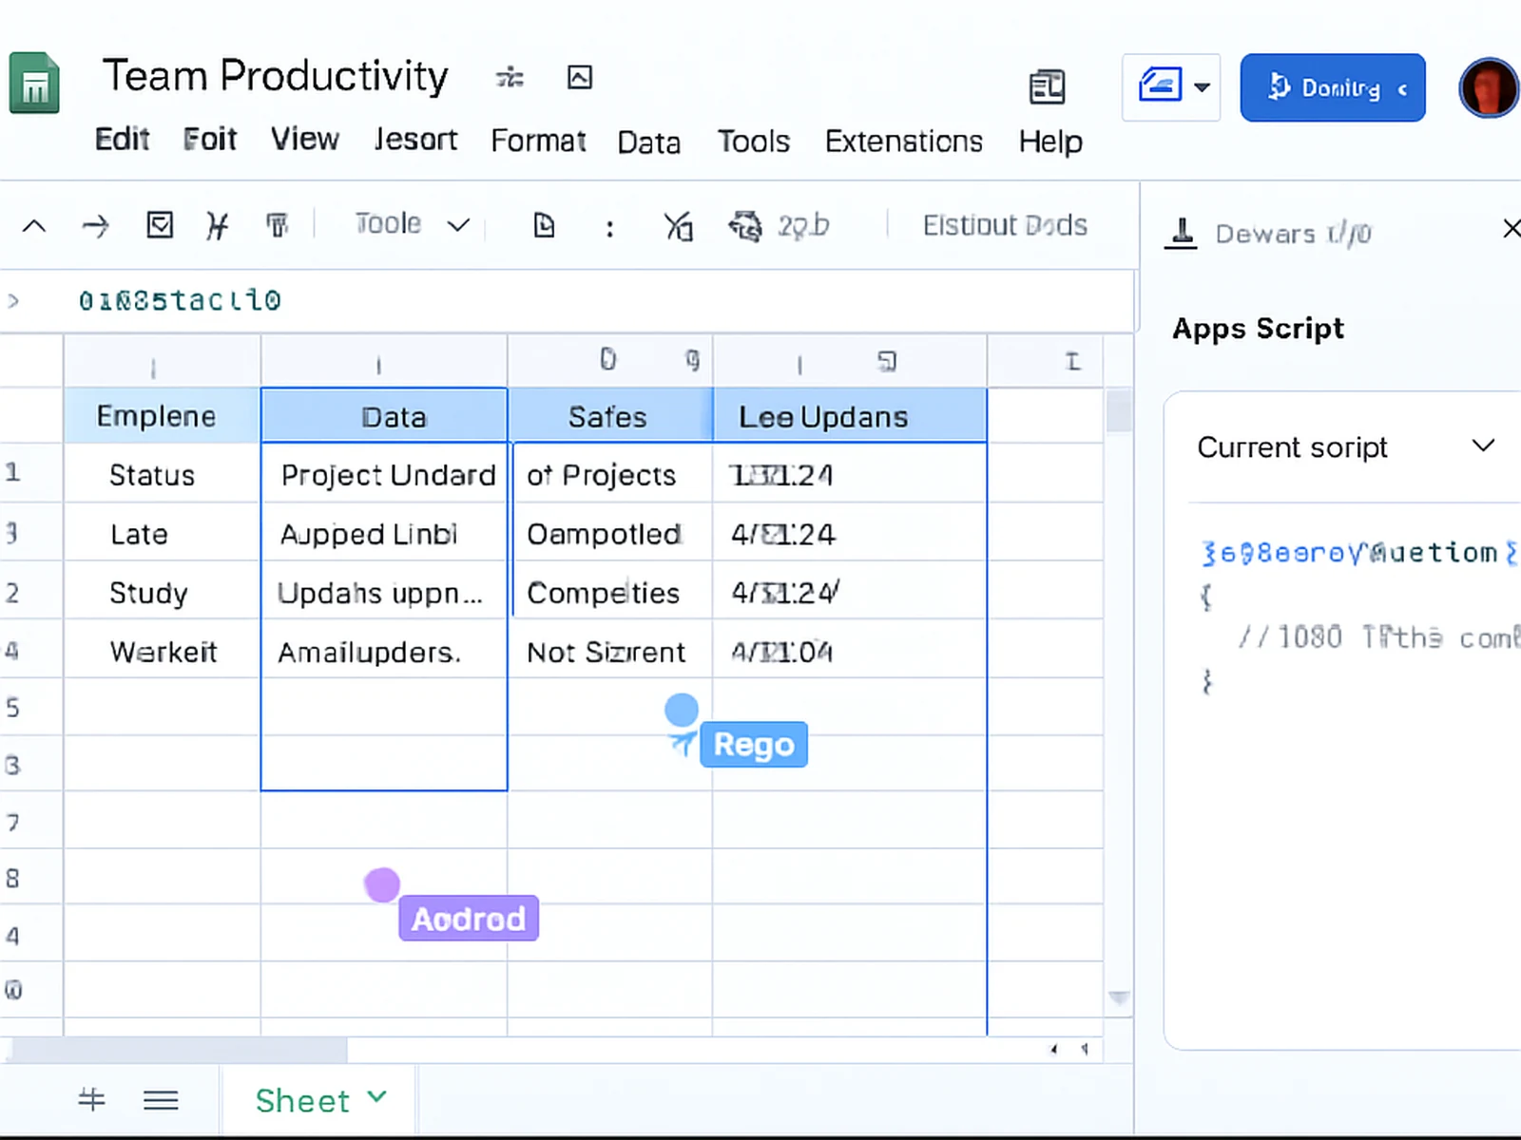Screen dimensions: 1521x1140
Task: Click the notifications icon near the Share button
Action: [x=1048, y=86]
